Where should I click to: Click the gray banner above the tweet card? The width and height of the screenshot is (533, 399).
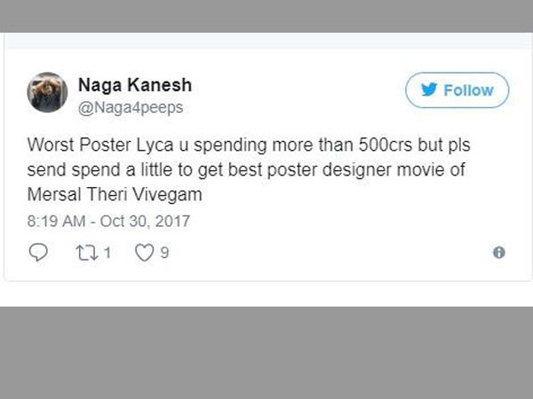tap(266, 16)
